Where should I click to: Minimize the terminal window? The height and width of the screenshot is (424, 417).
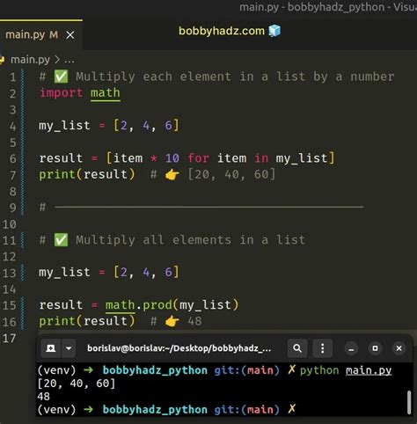351,348
